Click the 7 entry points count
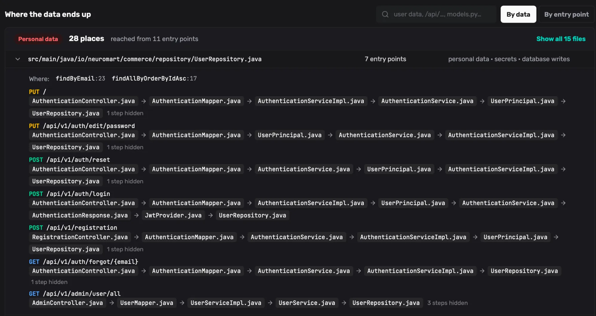The height and width of the screenshot is (316, 596). 385,59
